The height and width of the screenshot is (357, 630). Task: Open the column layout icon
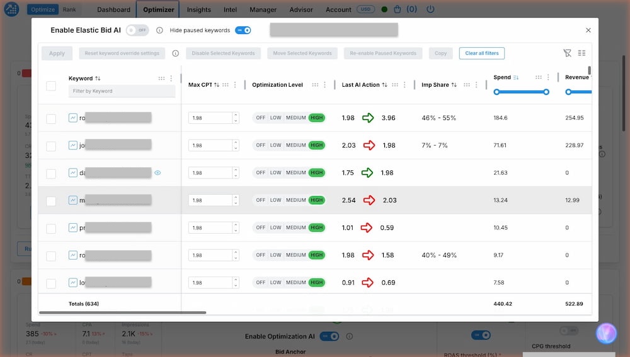(x=581, y=53)
